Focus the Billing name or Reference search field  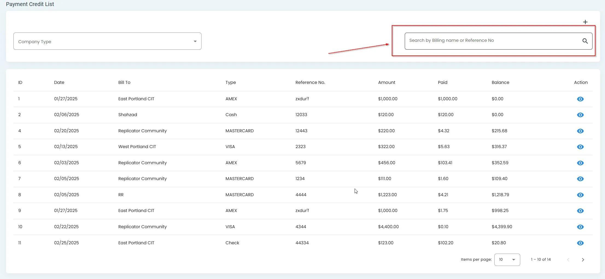pyautogui.click(x=492, y=41)
